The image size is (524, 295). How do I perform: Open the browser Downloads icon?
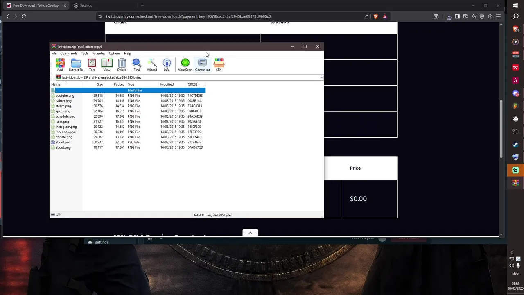tap(449, 16)
